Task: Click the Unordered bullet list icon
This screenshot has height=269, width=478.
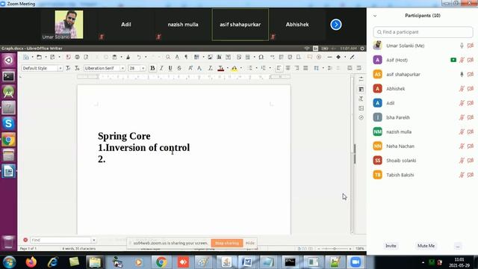Action: click(250, 68)
